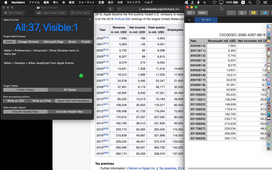This screenshot has height=170, width=272.
Task: Click the Open Drip Folder button
Action: coord(51,13)
